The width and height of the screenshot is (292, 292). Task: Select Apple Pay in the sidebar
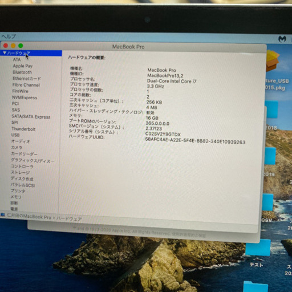[23, 66]
